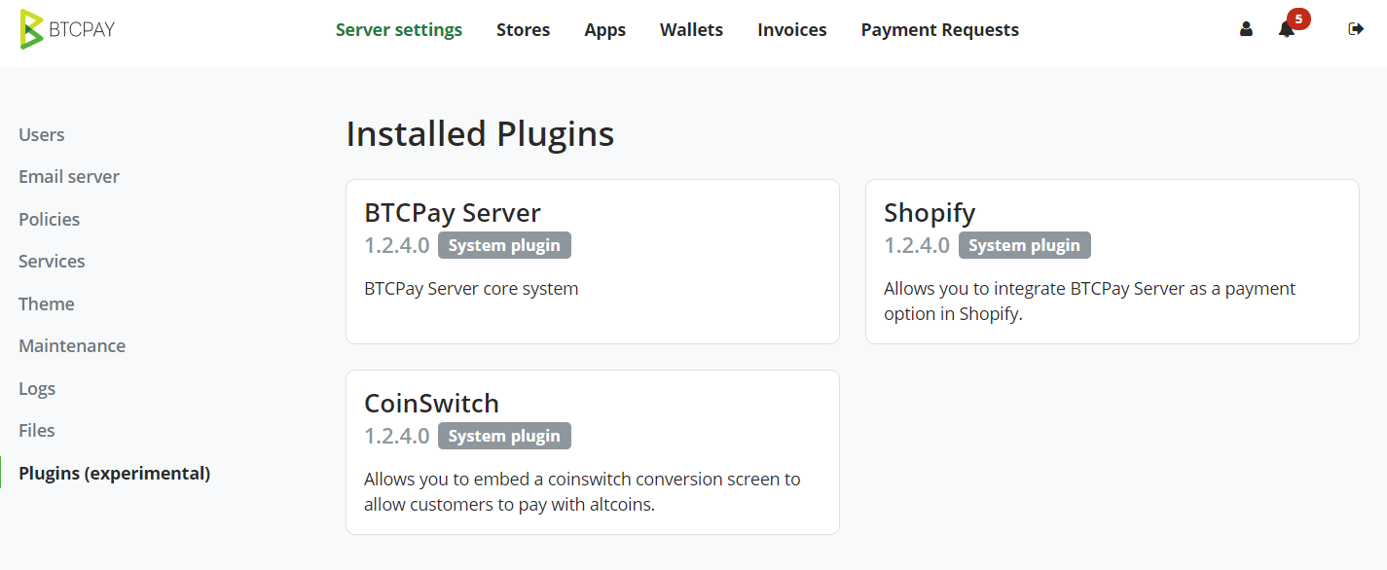Open Theme settings
1387x570 pixels.
47,304
